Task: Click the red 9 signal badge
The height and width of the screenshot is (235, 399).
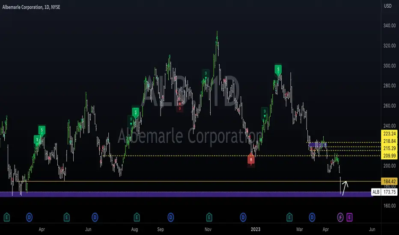Action: pyautogui.click(x=180, y=109)
